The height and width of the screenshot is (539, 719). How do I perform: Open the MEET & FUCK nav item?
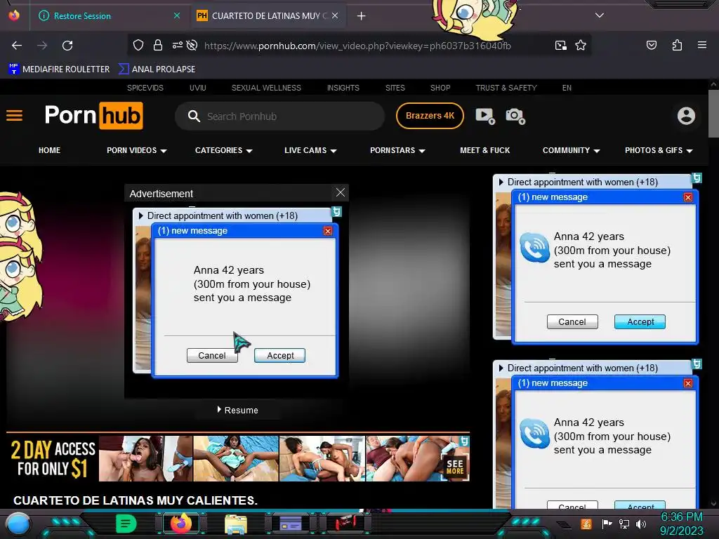click(x=484, y=150)
